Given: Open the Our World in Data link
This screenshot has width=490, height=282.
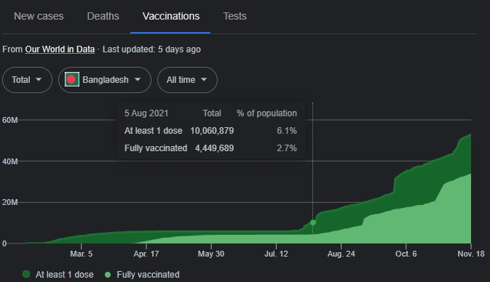Looking at the screenshot, I should (60, 49).
